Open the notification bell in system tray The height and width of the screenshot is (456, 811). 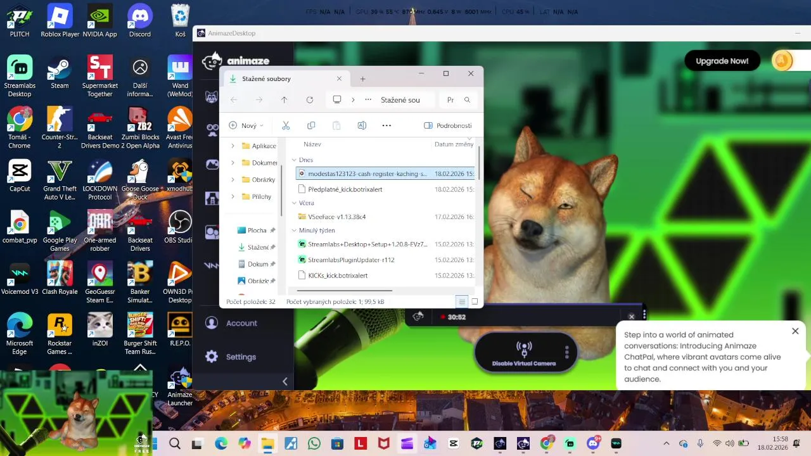[797, 443]
